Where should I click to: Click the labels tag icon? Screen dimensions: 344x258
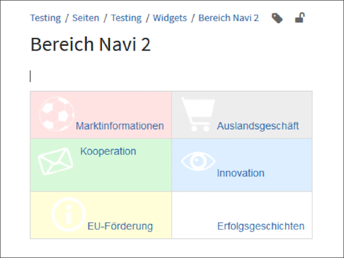277,18
